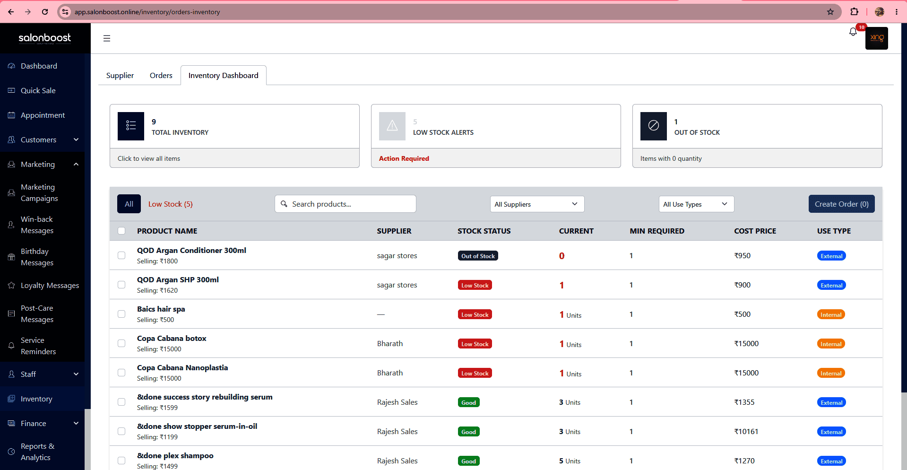Open the Xing profile avatar

(x=876, y=38)
